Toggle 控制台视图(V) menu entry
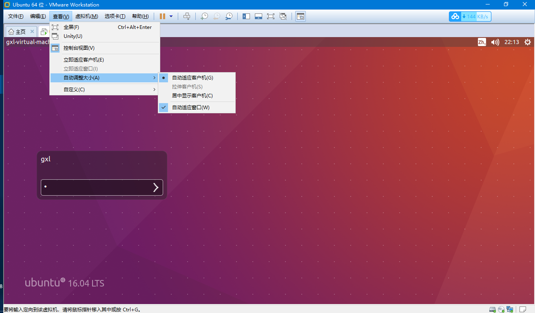 [105, 48]
